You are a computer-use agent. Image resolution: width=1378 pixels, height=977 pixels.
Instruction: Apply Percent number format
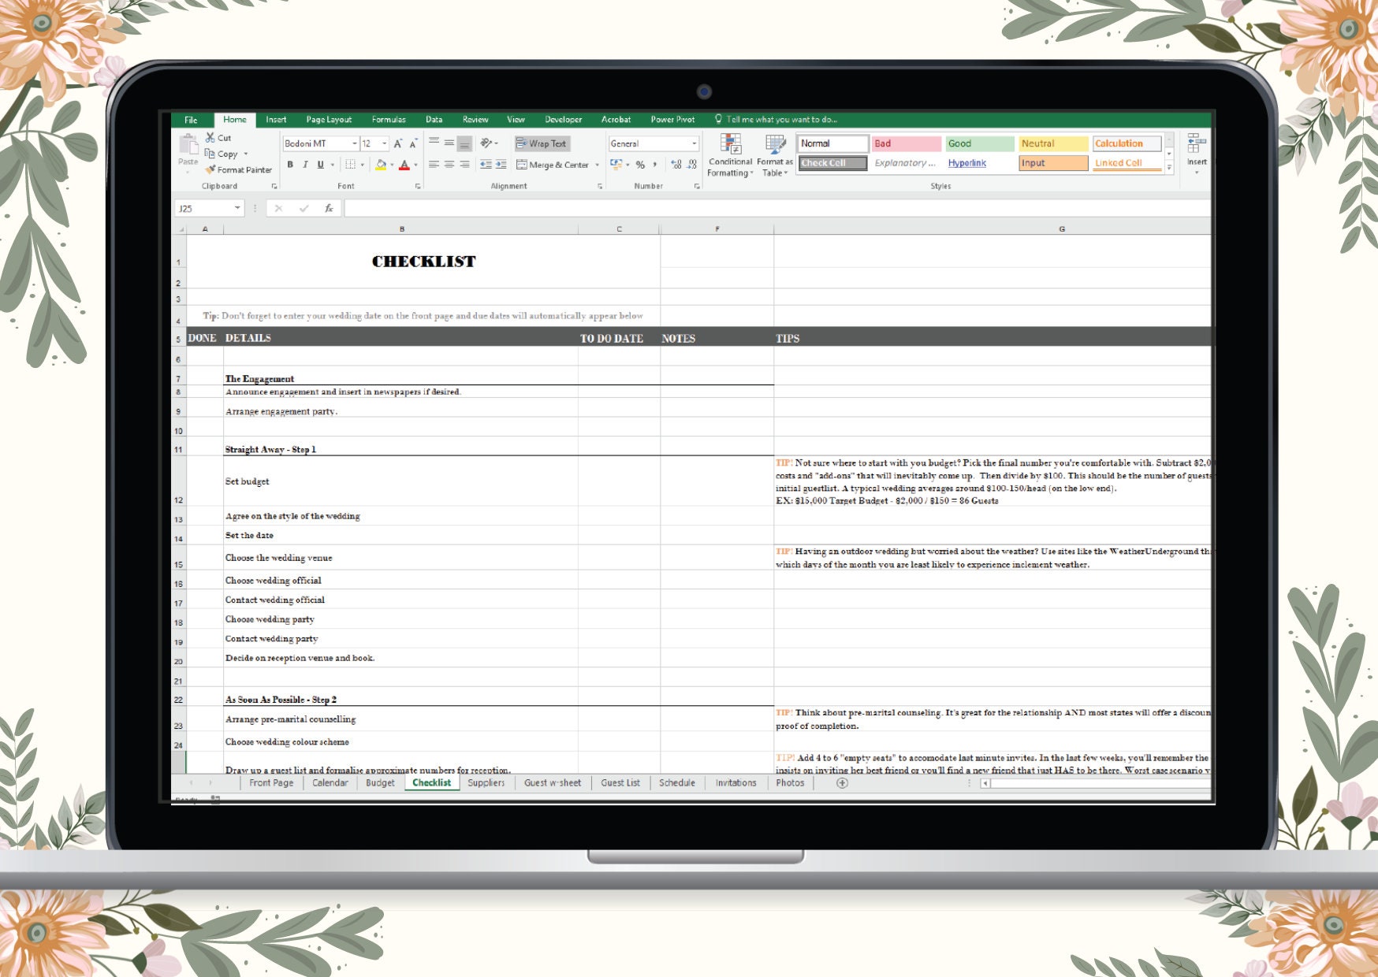[x=640, y=165]
